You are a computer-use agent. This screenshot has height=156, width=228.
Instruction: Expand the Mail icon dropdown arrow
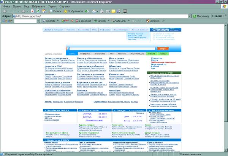tap(97, 11)
